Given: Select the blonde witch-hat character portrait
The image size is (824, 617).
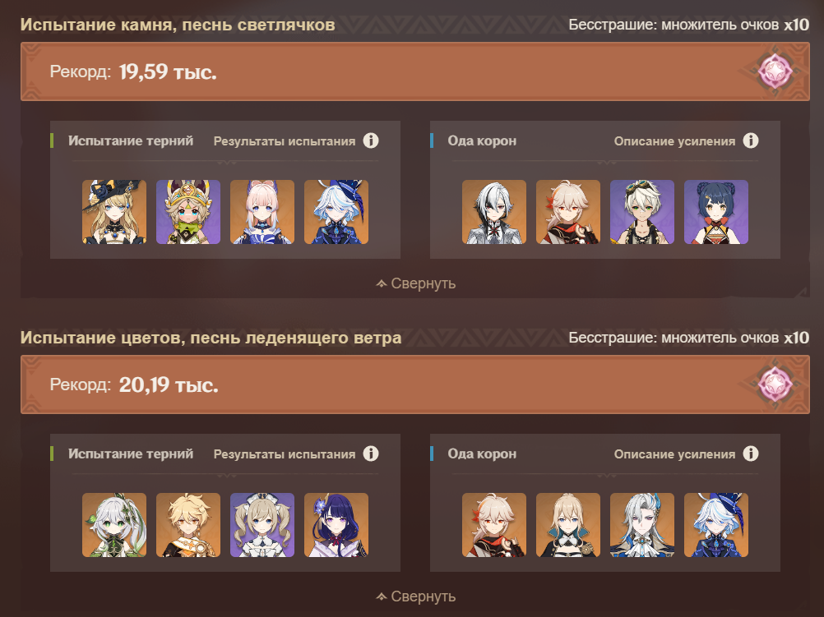Looking at the screenshot, I should tap(114, 212).
